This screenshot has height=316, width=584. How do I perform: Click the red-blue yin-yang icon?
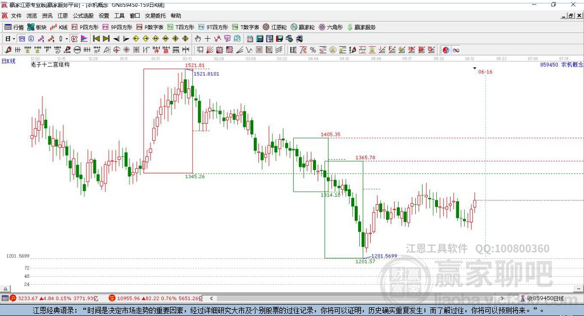446,50
